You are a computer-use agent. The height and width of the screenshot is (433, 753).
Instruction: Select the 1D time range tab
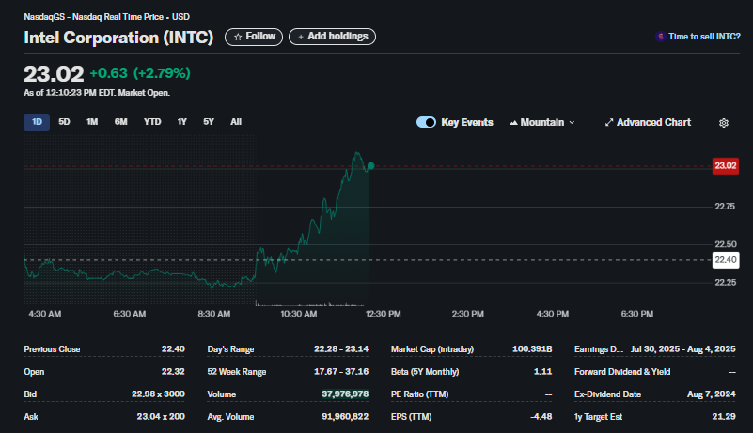pos(37,122)
